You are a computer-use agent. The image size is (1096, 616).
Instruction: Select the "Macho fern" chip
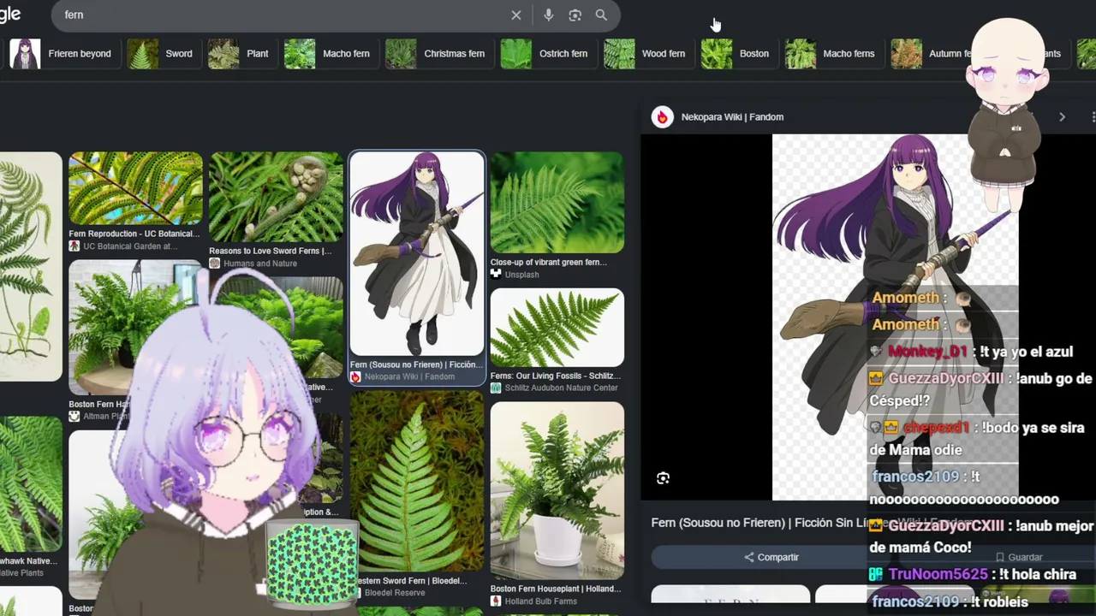328,54
